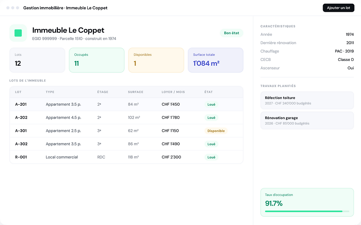The height and width of the screenshot is (225, 361).
Task: Select lot A-301 in the table
Action: click(126, 131)
